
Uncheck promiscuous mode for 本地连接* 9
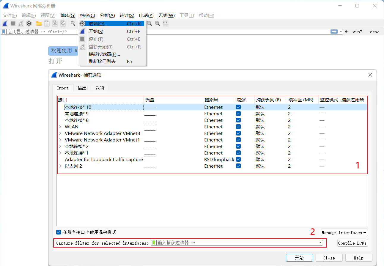(238, 114)
